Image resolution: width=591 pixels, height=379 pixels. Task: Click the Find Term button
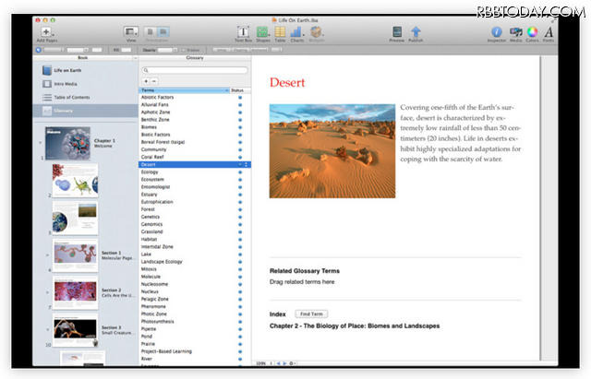310,314
